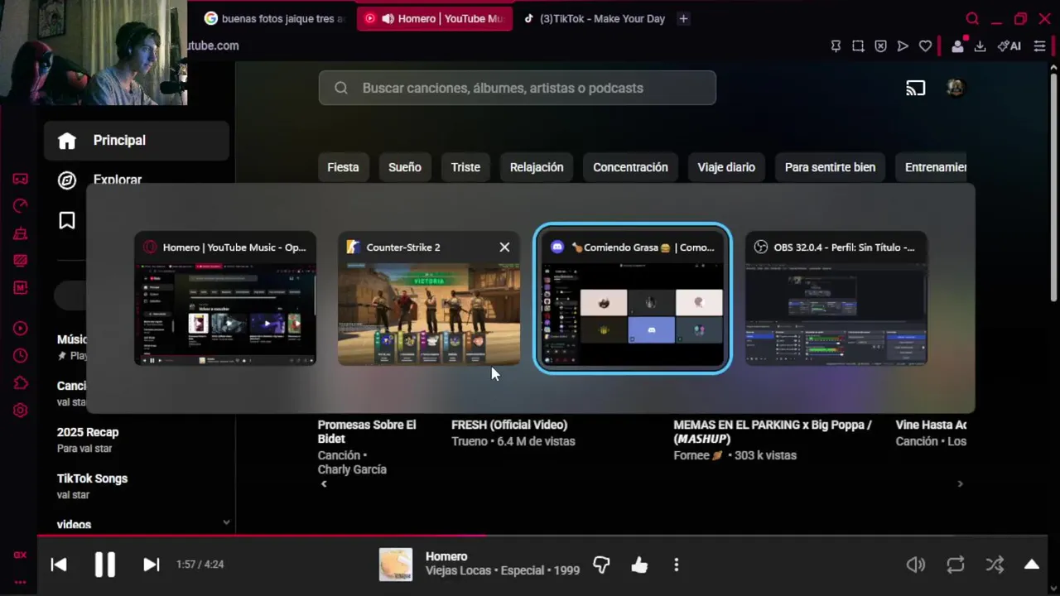The image size is (1060, 596).
Task: Open the browser downloads icon
Action: pyautogui.click(x=980, y=46)
